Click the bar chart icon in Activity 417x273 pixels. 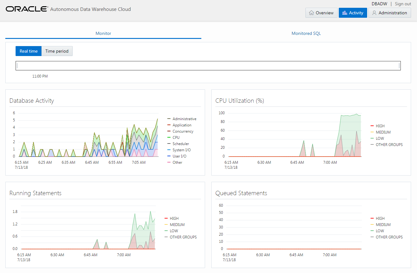pos(344,13)
